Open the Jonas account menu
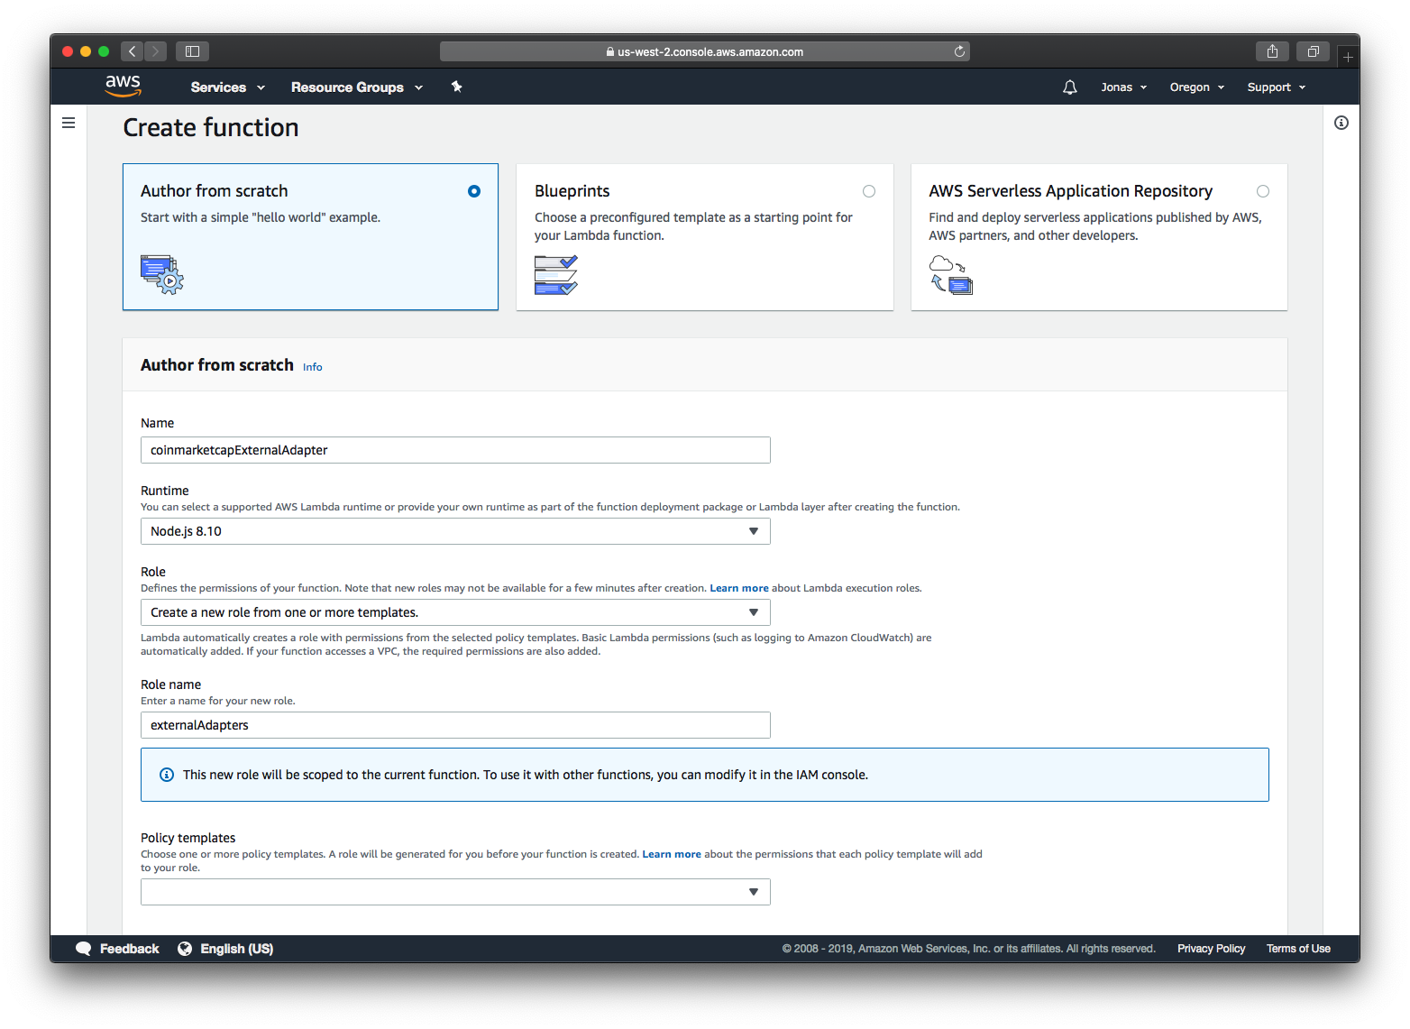The image size is (1410, 1029). [1123, 87]
